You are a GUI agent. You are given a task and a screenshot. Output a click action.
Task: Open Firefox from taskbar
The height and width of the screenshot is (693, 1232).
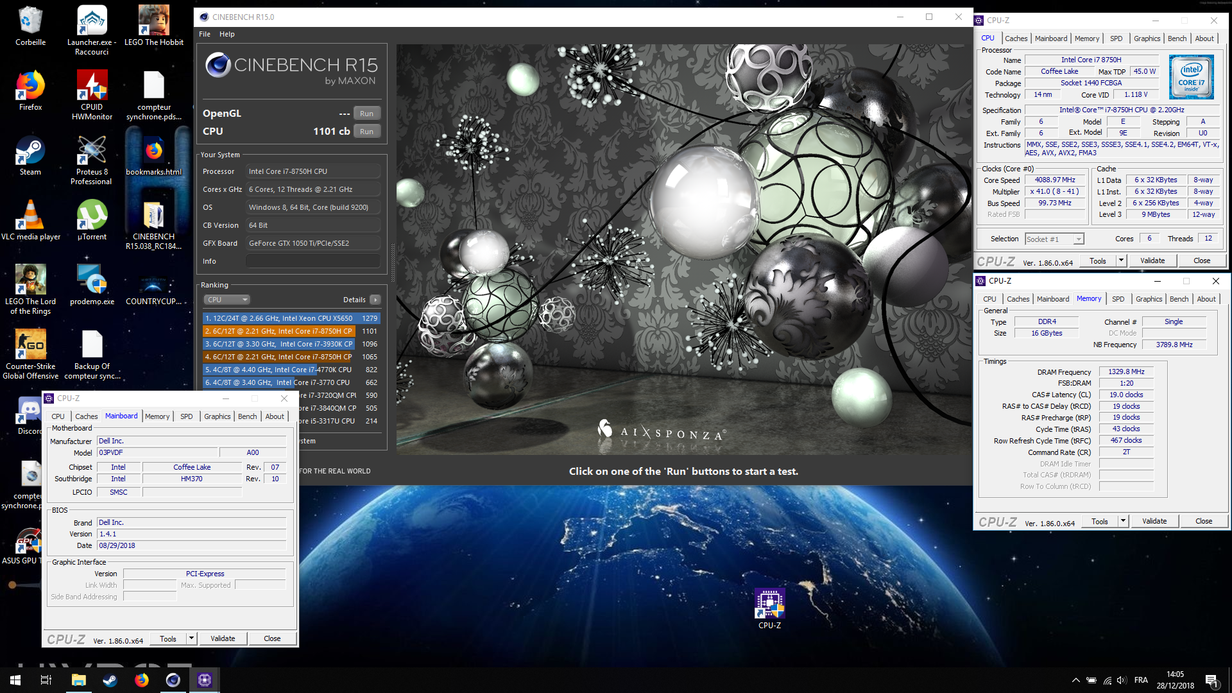pyautogui.click(x=141, y=680)
